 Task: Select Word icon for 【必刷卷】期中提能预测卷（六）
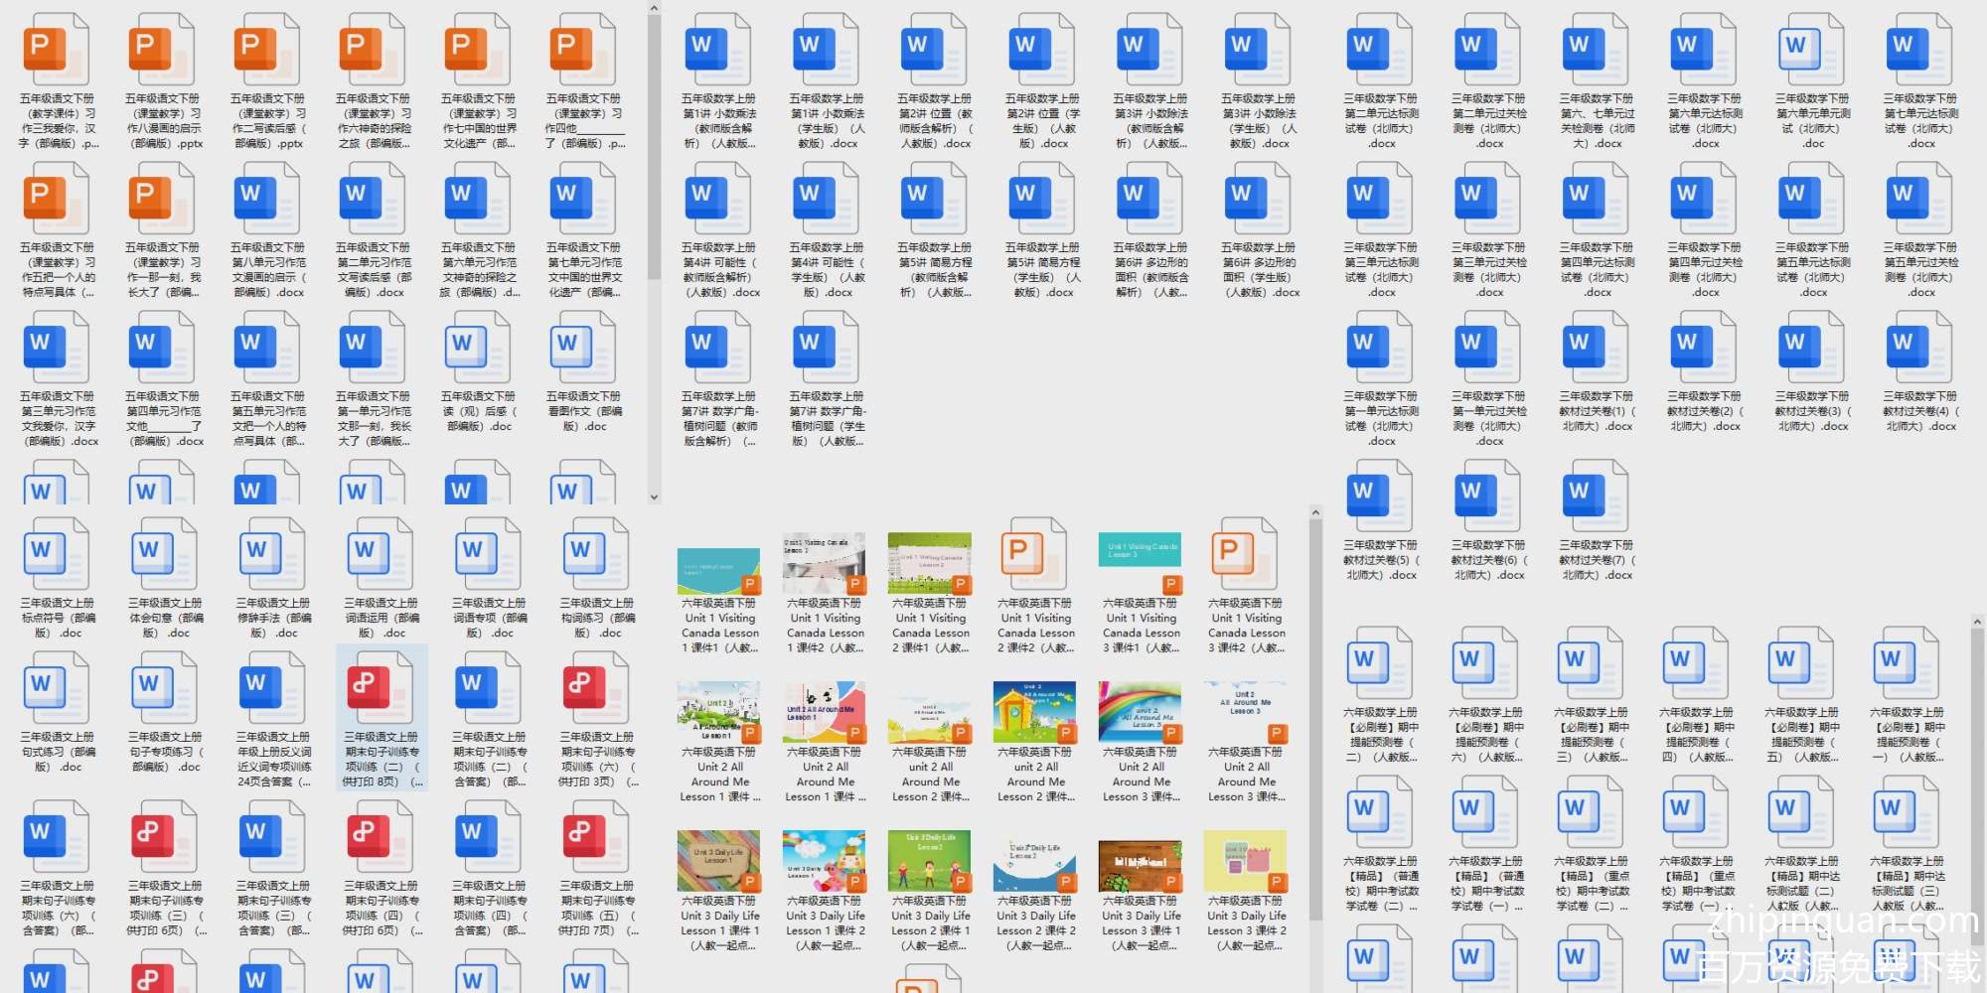click(1486, 662)
